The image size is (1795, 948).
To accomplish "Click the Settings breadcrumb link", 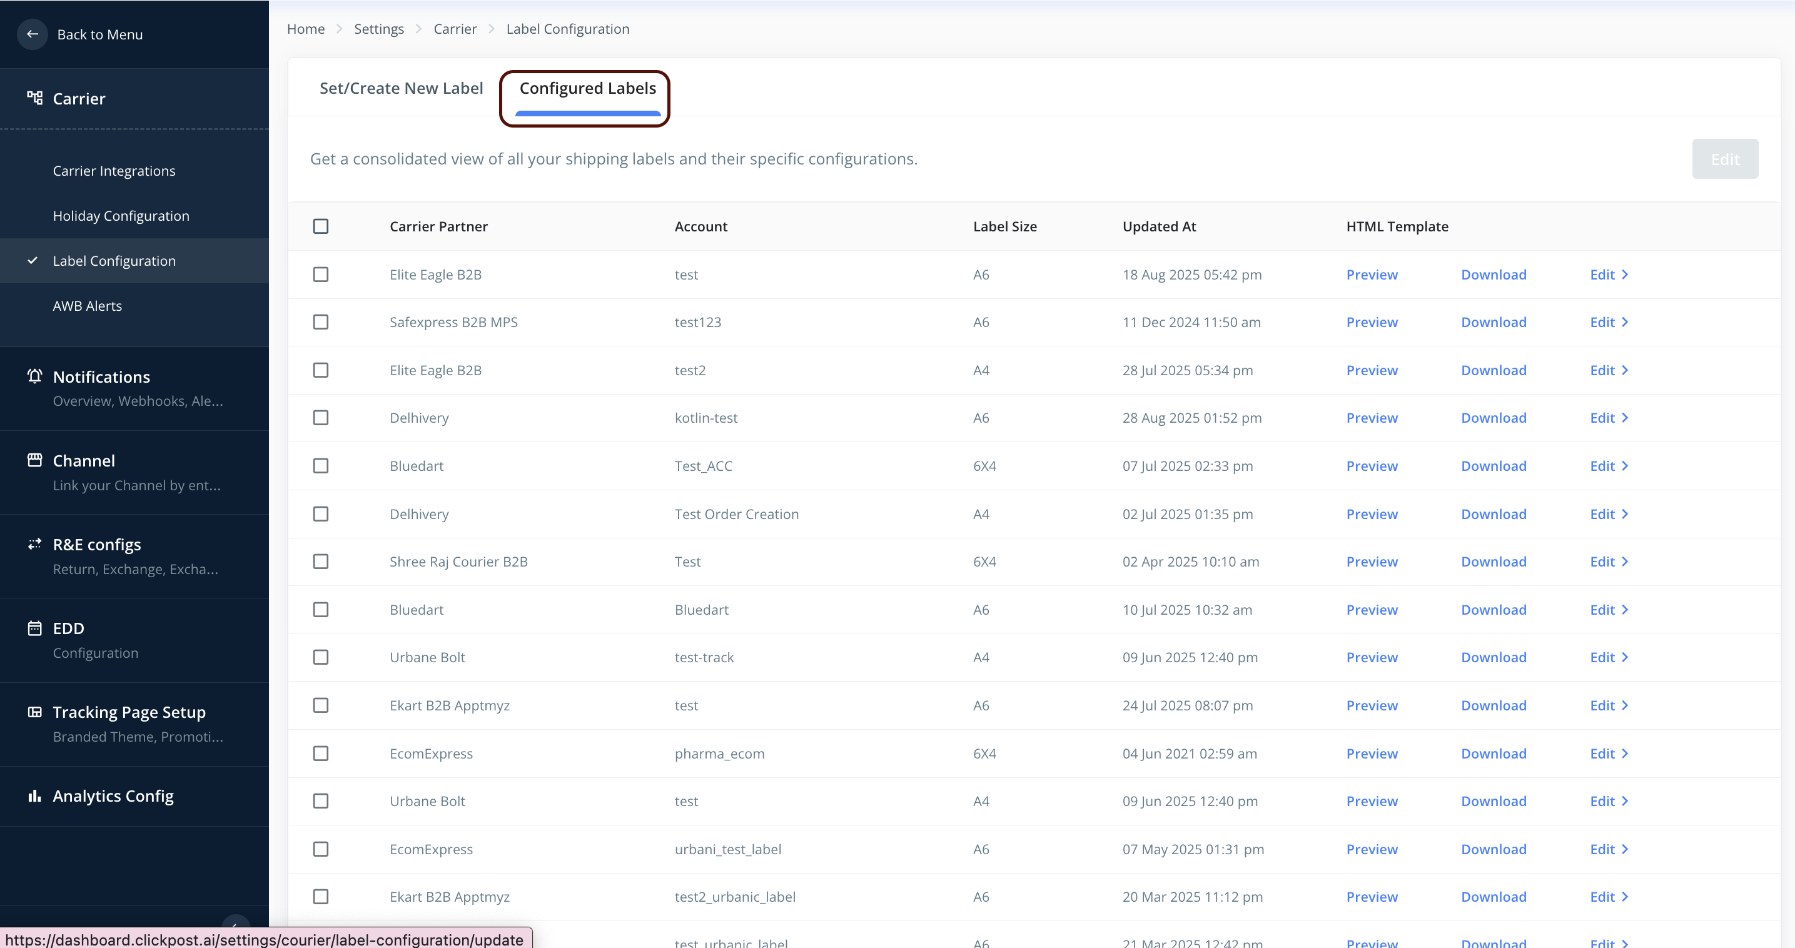I will [378, 29].
